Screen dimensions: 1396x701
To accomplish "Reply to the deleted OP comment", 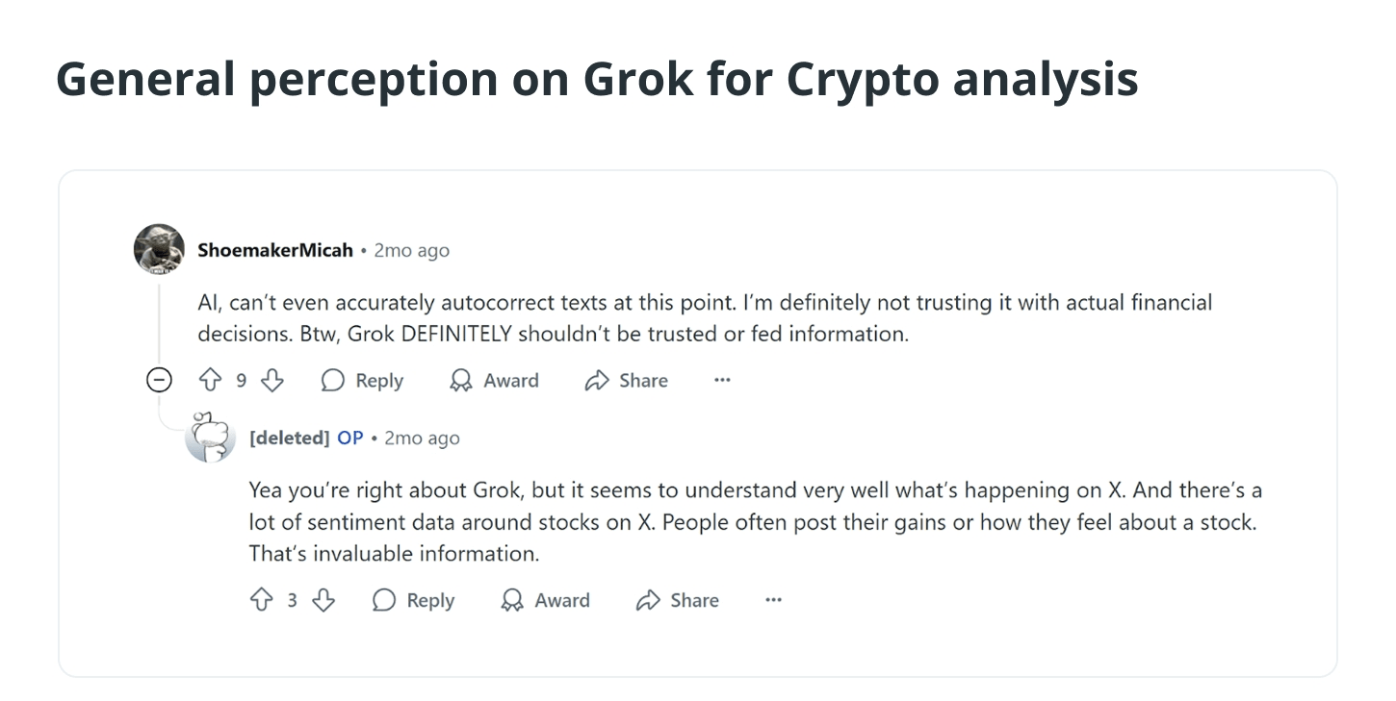I will click(413, 600).
